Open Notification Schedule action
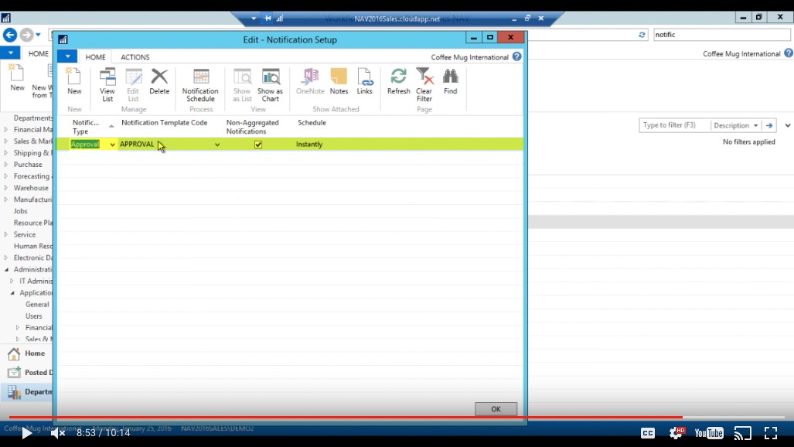Image resolution: width=794 pixels, height=447 pixels. 200,84
